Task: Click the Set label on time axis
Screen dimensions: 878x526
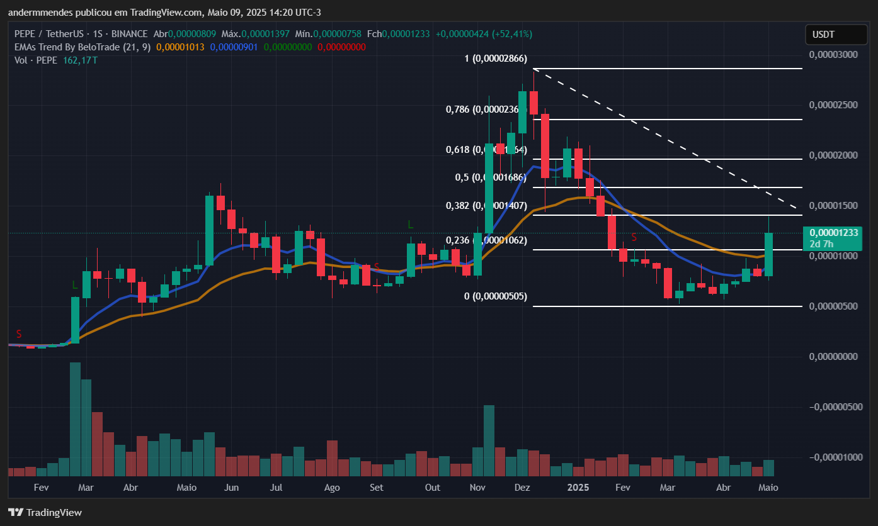Action: pyautogui.click(x=376, y=488)
